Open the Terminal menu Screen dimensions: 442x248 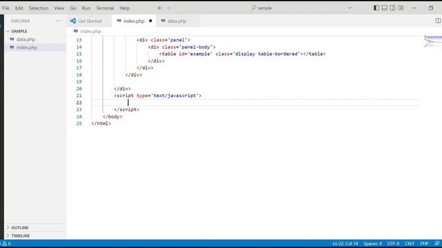pos(105,8)
